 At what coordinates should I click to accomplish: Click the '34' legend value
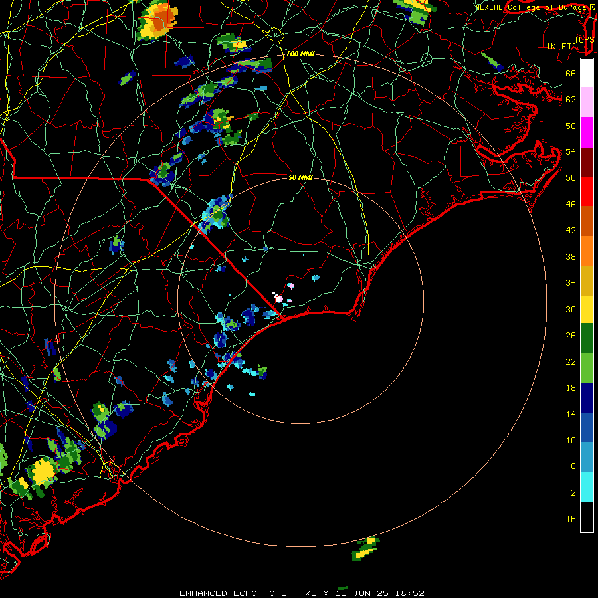point(571,283)
